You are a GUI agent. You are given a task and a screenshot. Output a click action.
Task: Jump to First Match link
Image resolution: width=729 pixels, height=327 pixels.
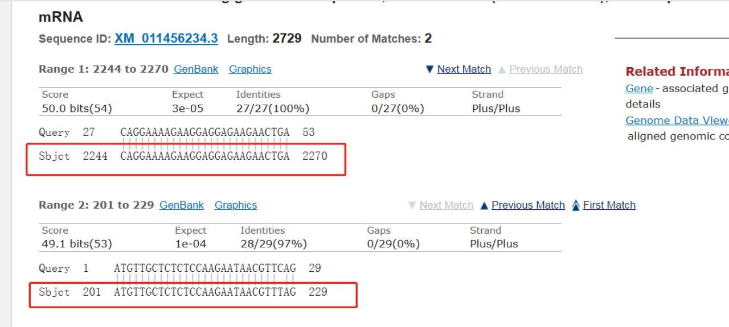609,205
